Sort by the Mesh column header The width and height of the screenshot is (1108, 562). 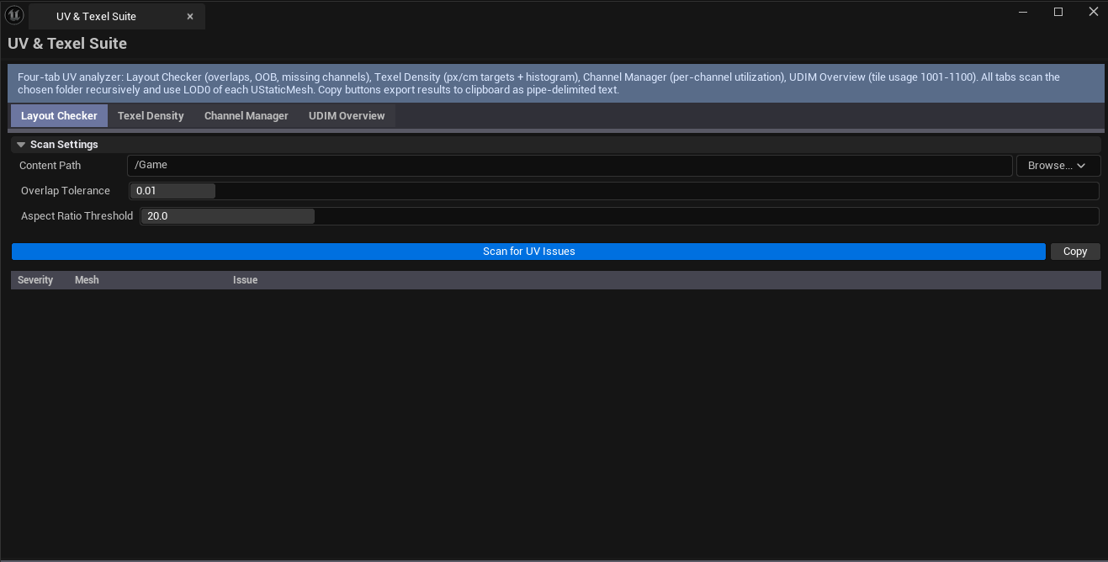[87, 280]
